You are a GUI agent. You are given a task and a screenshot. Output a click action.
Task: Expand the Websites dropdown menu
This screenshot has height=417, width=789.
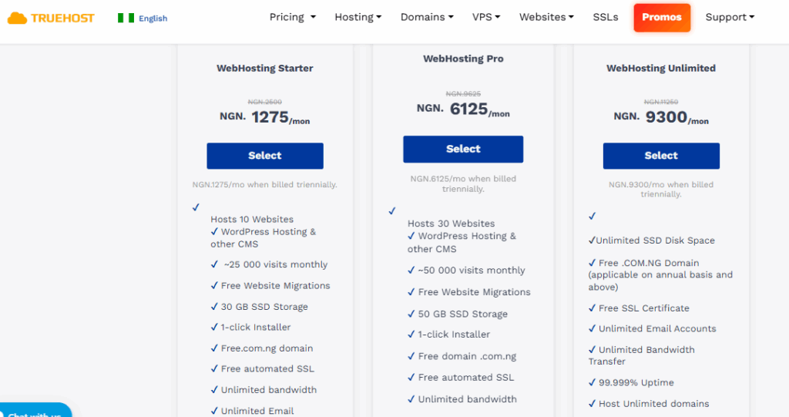[x=546, y=17]
